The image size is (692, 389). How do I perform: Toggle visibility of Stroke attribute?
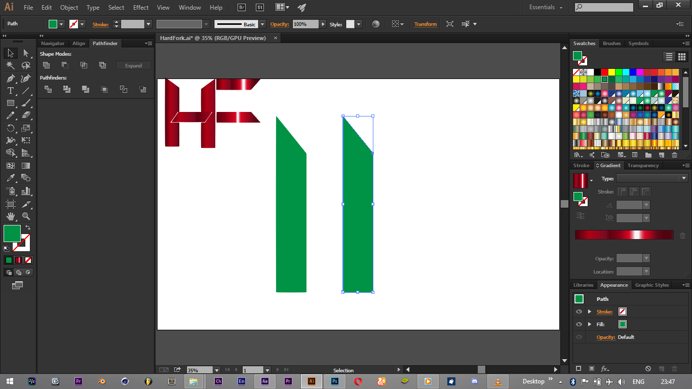click(x=579, y=312)
